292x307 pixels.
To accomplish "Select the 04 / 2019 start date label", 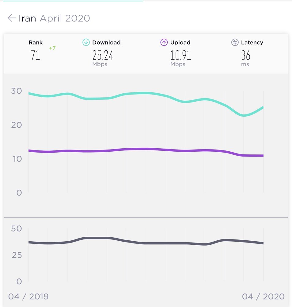I will [28, 297].
